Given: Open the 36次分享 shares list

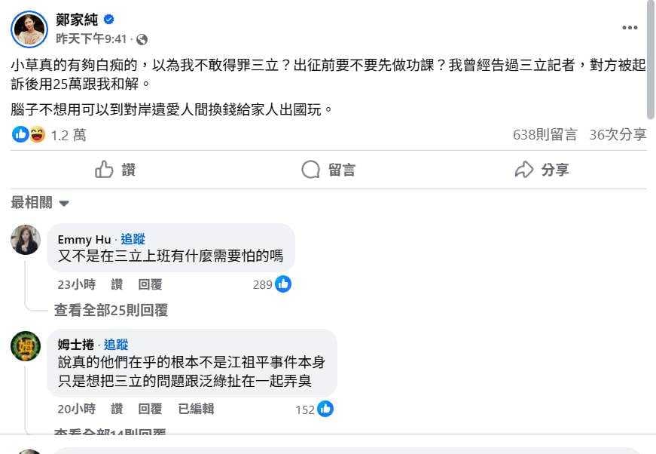Looking at the screenshot, I should pos(618,134).
